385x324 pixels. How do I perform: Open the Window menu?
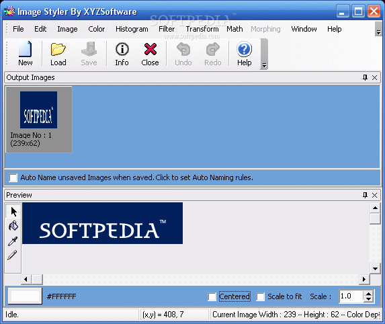pos(304,29)
